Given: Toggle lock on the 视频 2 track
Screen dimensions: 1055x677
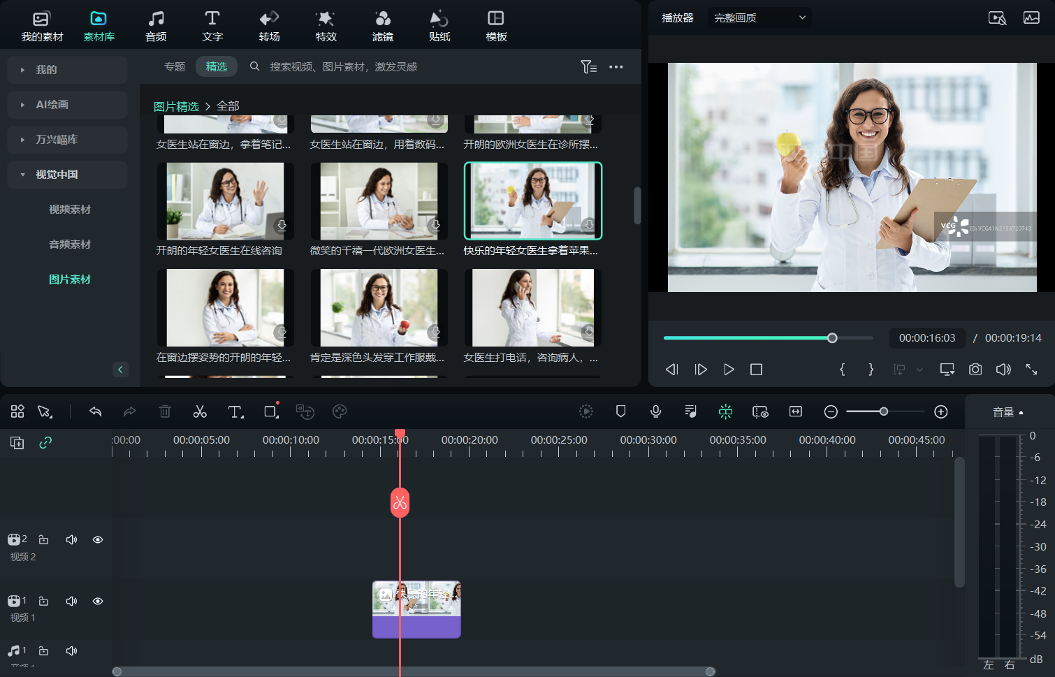Looking at the screenshot, I should pyautogui.click(x=43, y=539).
